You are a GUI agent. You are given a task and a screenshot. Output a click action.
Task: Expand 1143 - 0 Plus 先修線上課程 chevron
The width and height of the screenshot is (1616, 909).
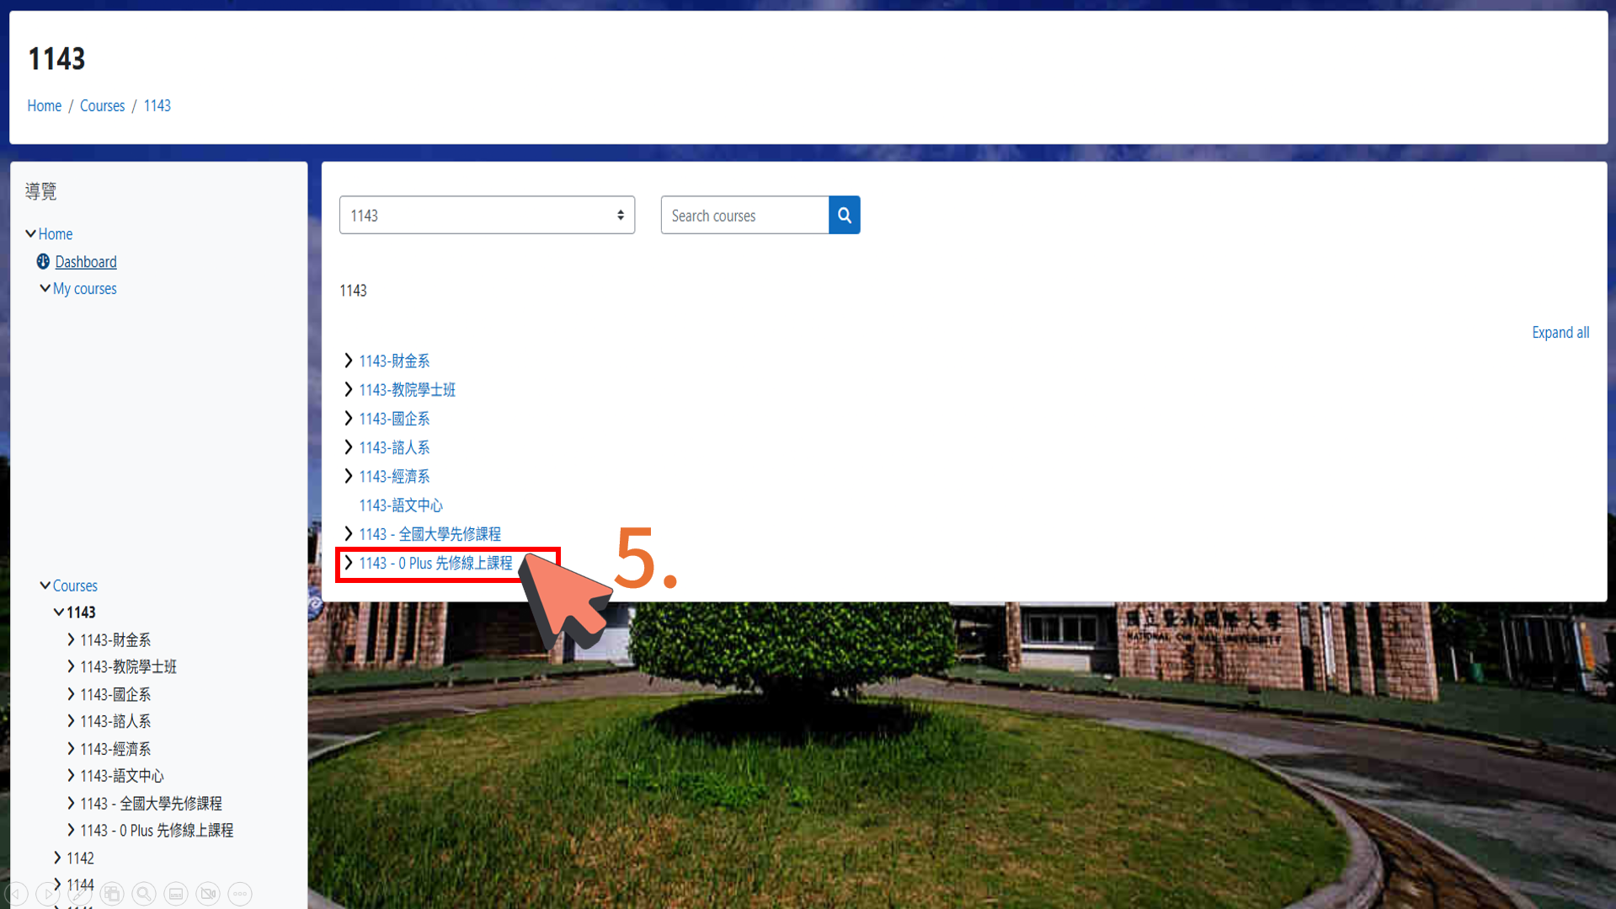click(348, 563)
